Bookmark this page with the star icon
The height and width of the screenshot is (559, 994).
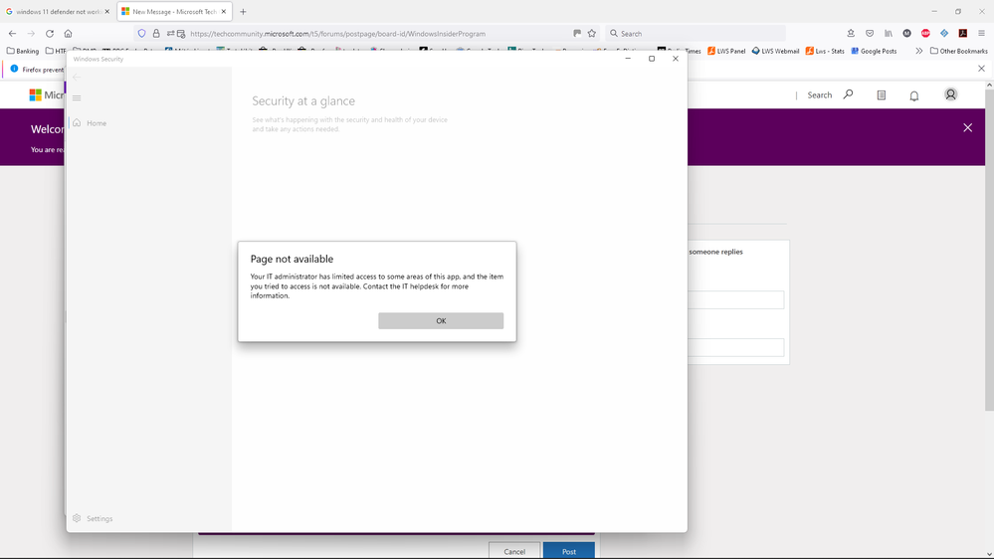pyautogui.click(x=591, y=34)
